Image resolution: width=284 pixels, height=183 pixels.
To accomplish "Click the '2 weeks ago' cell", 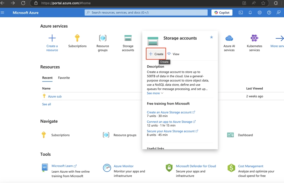I will (x=255, y=96).
